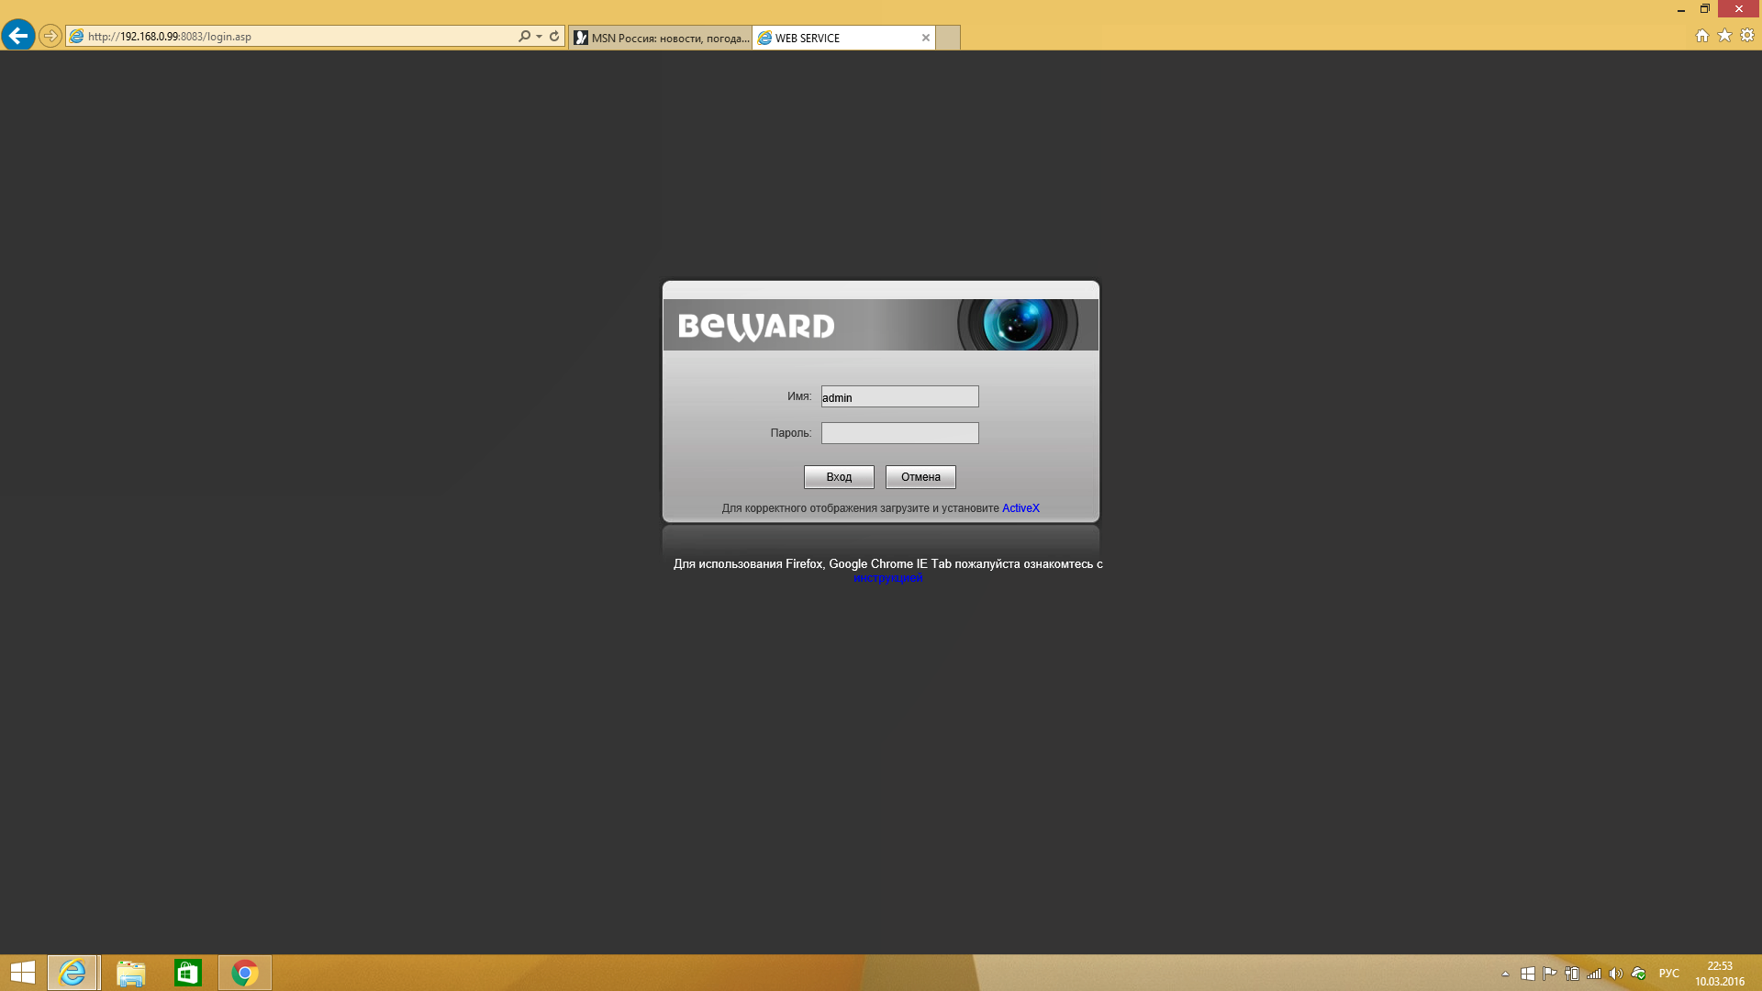
Task: Click the battery/power tray icon
Action: [1572, 974]
